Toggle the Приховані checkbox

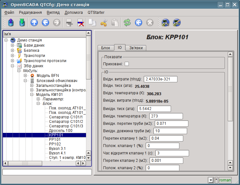click(127, 64)
